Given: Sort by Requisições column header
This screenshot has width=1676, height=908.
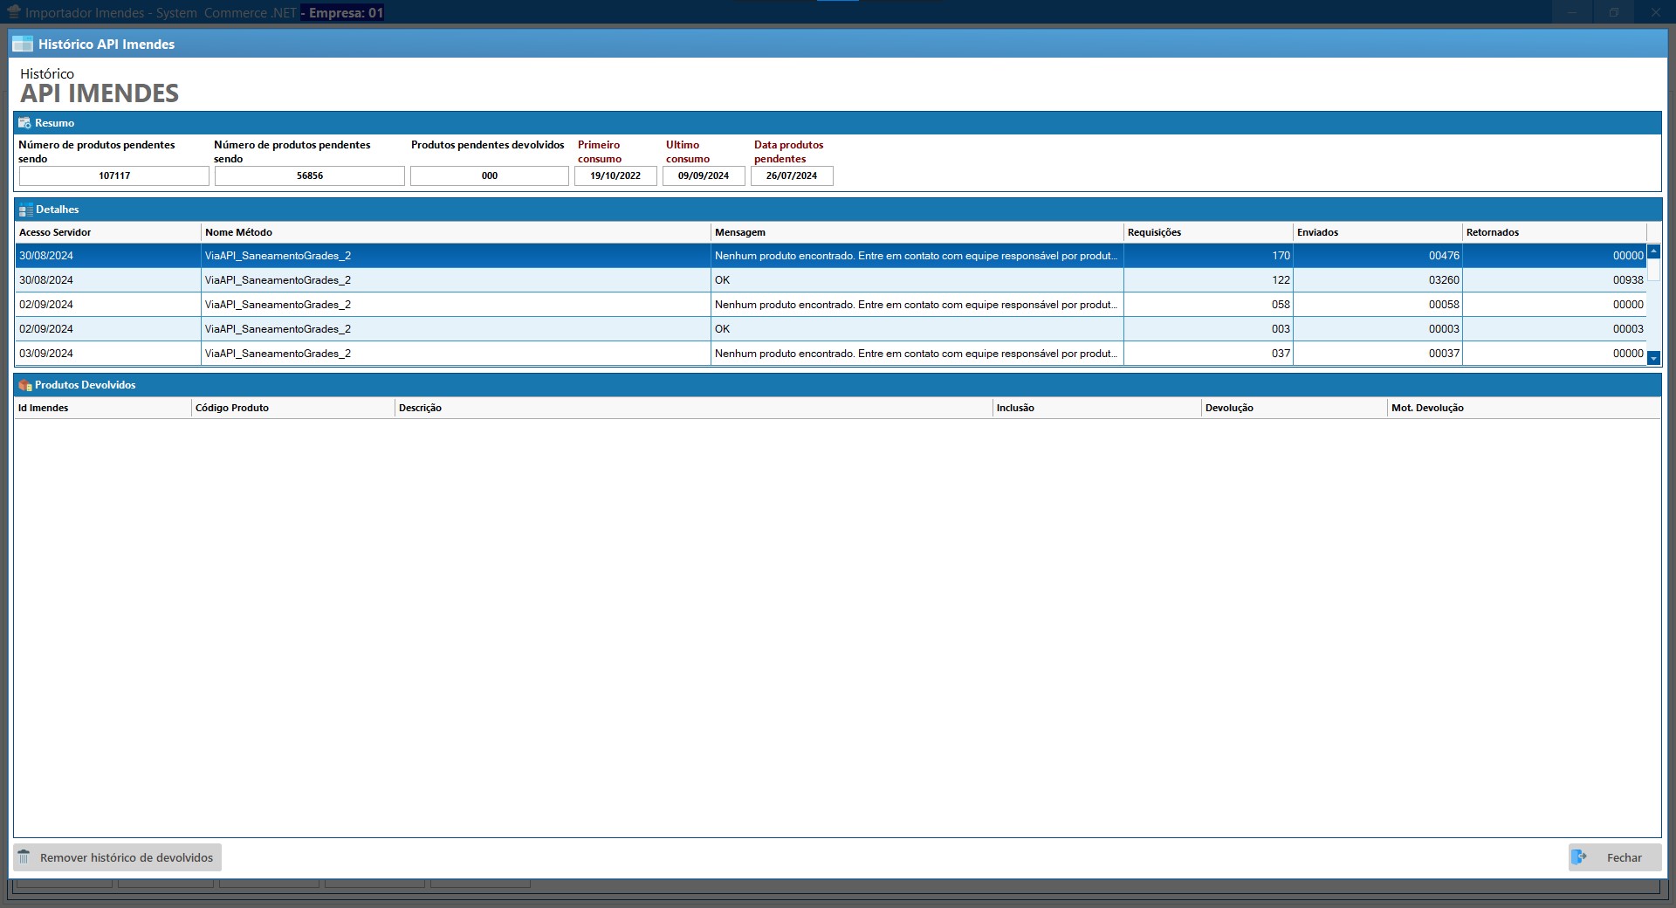Looking at the screenshot, I should point(1154,232).
